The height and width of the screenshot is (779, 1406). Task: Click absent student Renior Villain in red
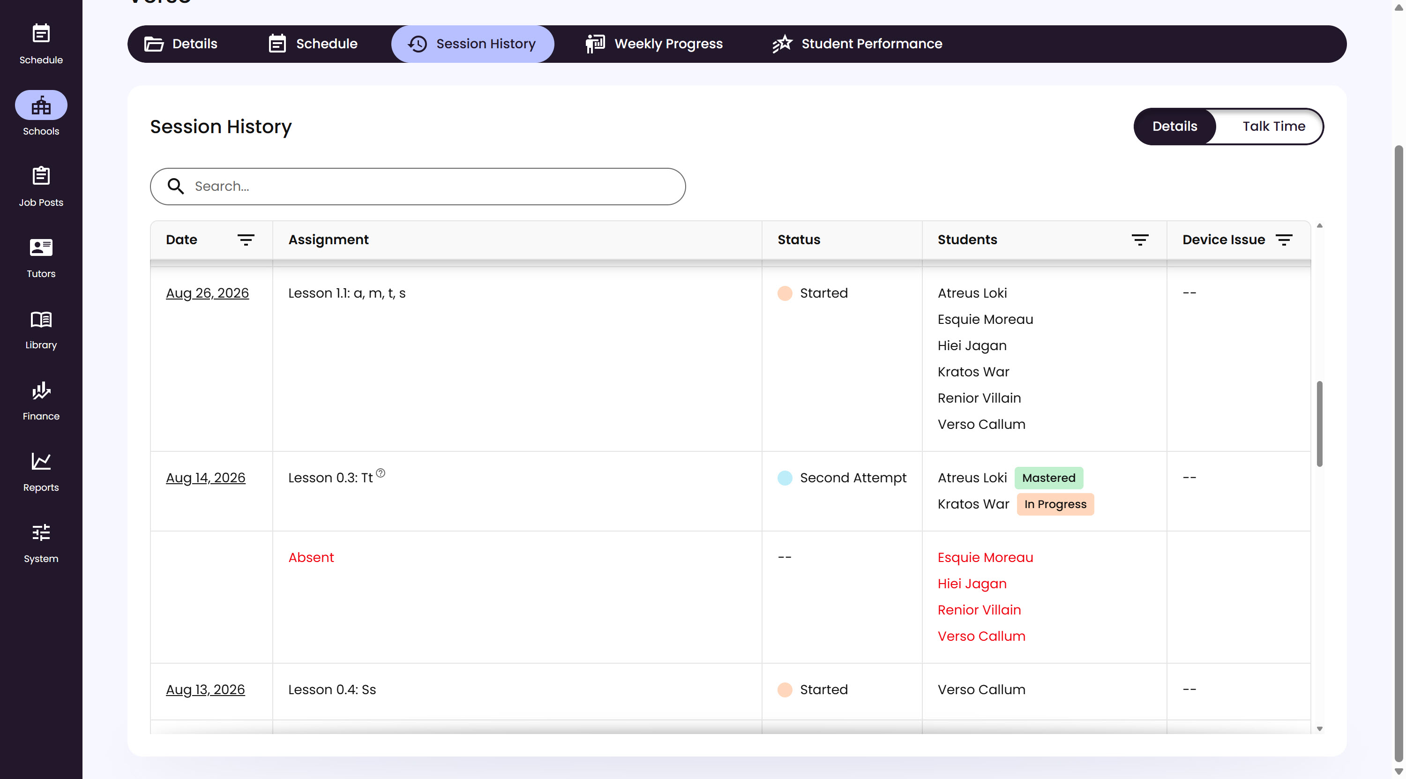[x=979, y=610]
